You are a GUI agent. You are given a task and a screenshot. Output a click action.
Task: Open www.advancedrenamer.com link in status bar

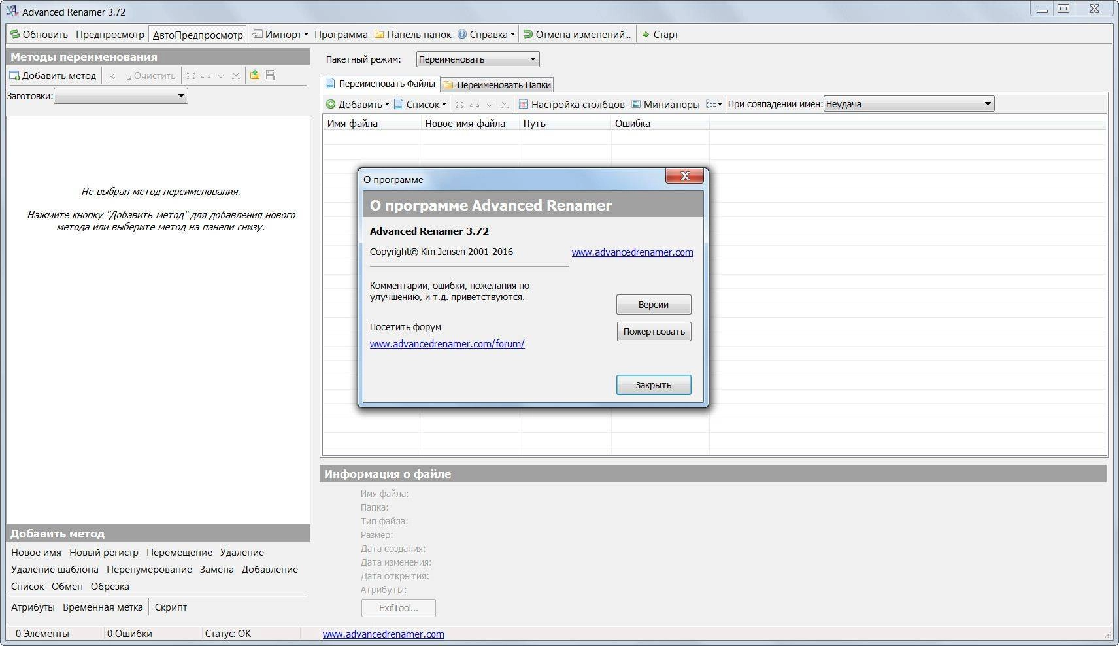coord(383,634)
